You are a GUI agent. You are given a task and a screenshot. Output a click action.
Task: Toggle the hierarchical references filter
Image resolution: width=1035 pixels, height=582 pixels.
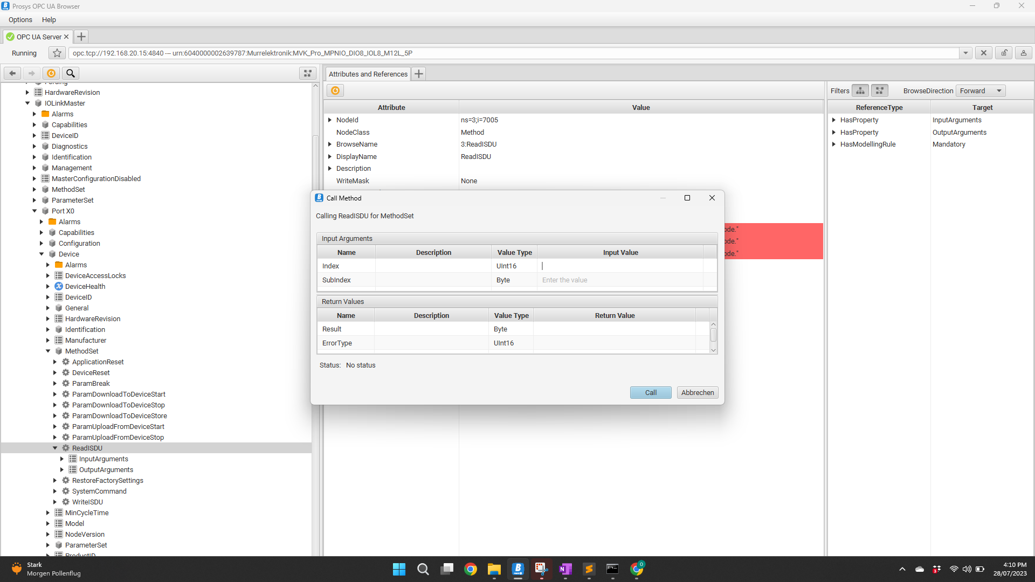[860, 91]
